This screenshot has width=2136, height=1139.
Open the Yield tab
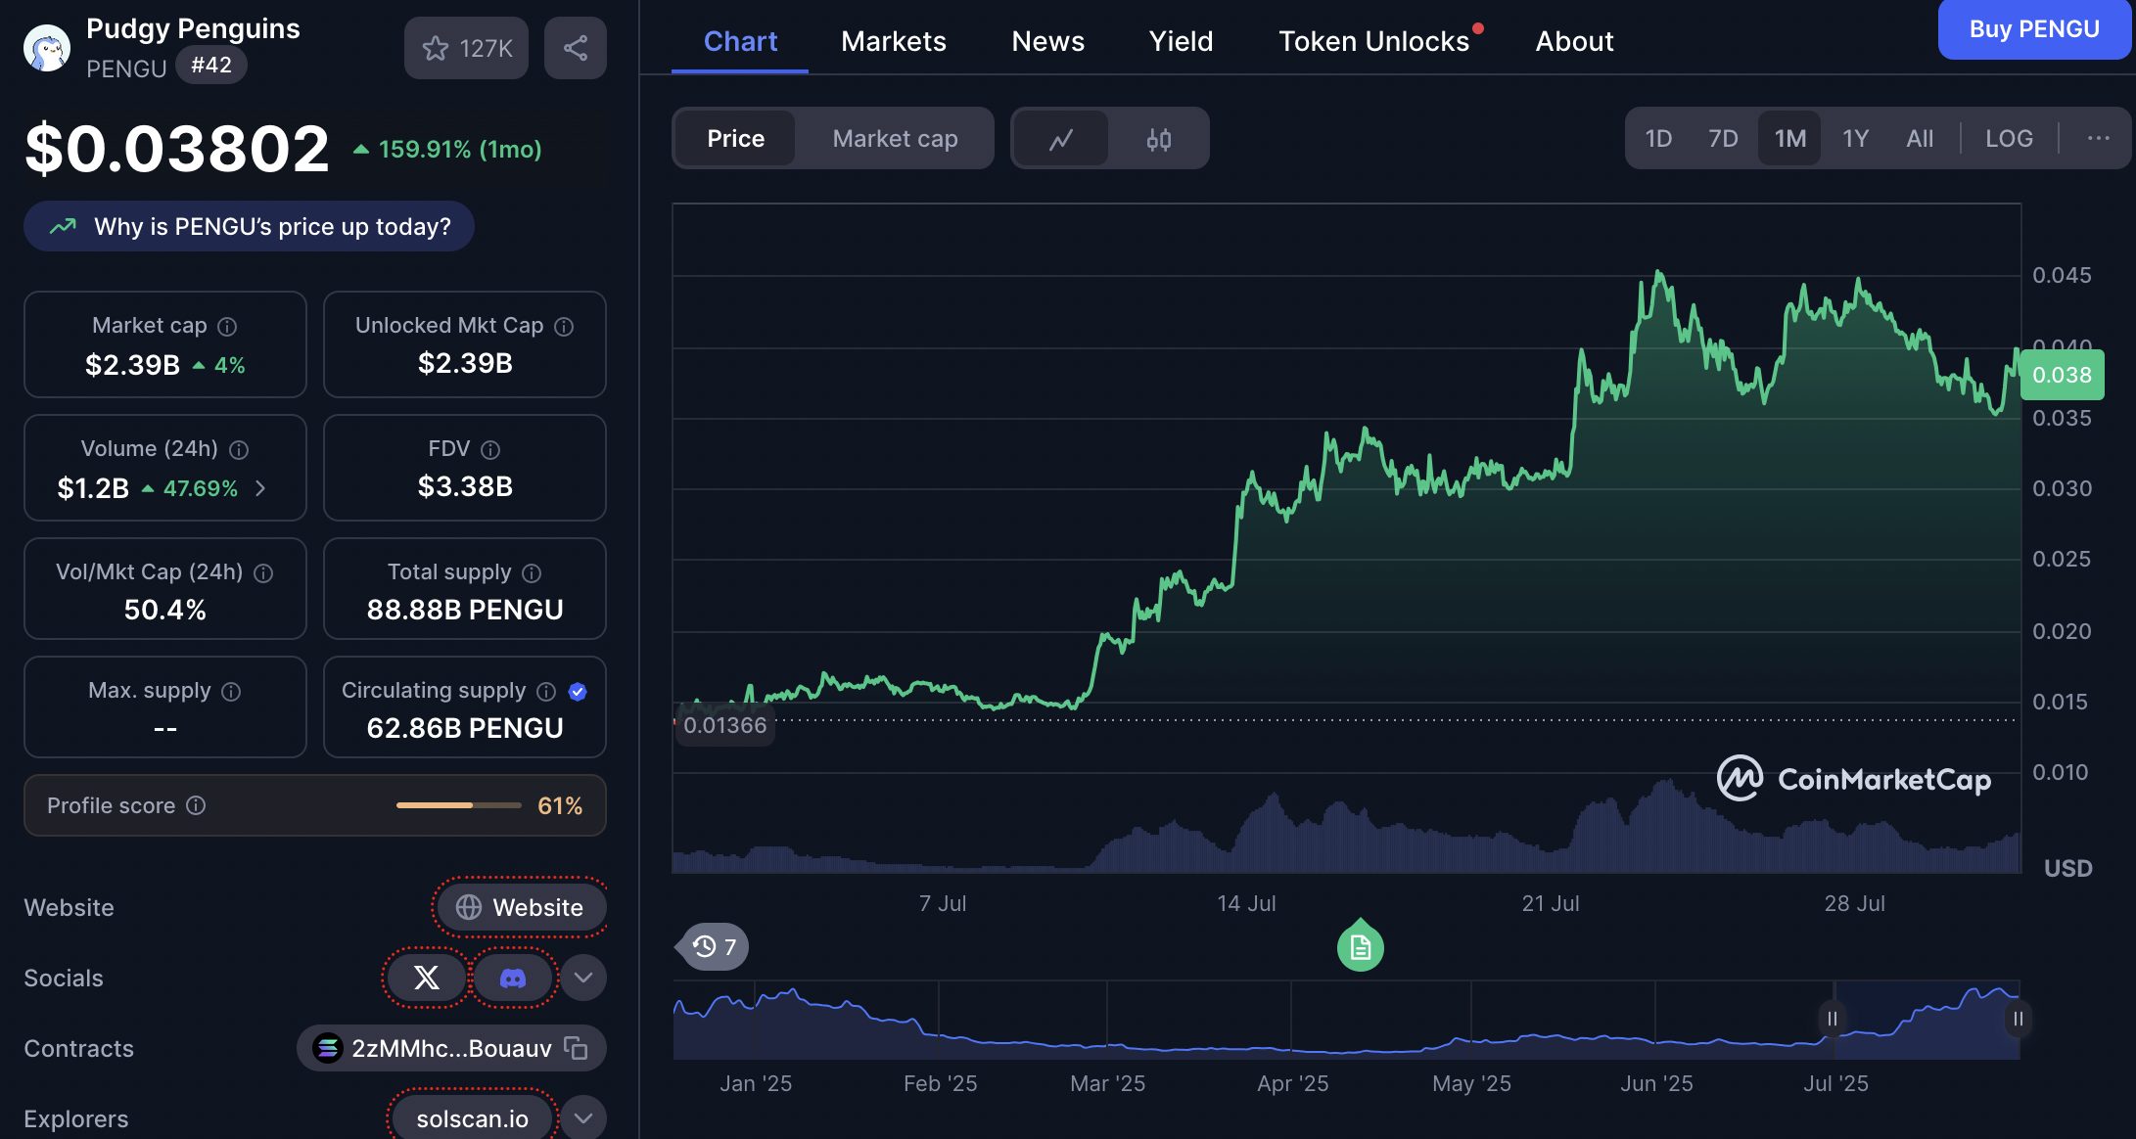pyautogui.click(x=1181, y=41)
